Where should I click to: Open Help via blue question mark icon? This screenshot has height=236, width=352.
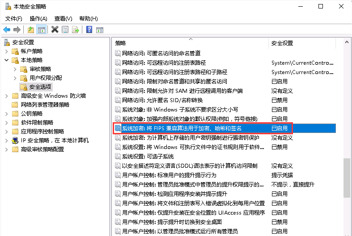point(89,29)
